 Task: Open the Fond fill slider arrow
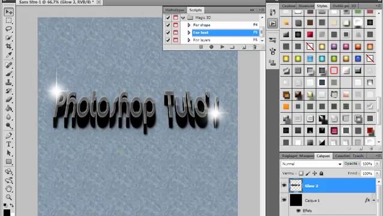[x=377, y=173]
